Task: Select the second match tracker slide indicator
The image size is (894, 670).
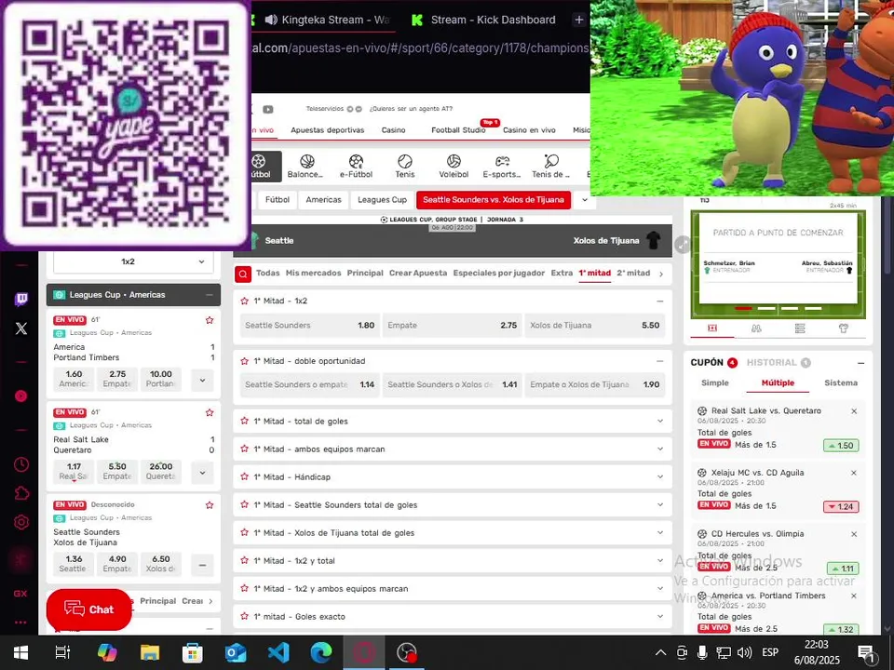Action: (x=766, y=308)
